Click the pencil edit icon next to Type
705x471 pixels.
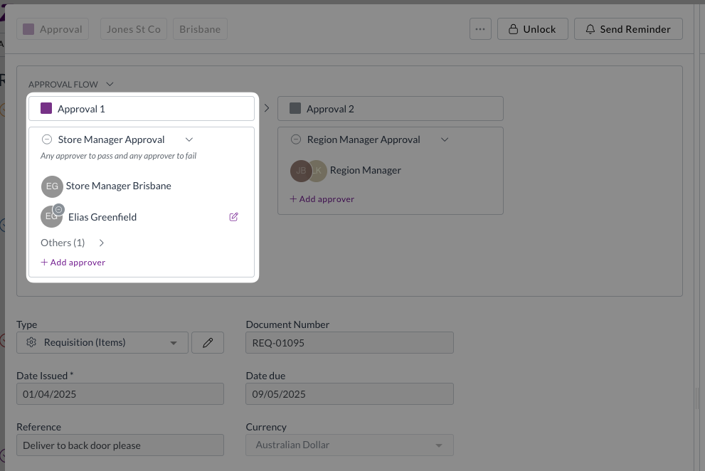[x=208, y=343]
